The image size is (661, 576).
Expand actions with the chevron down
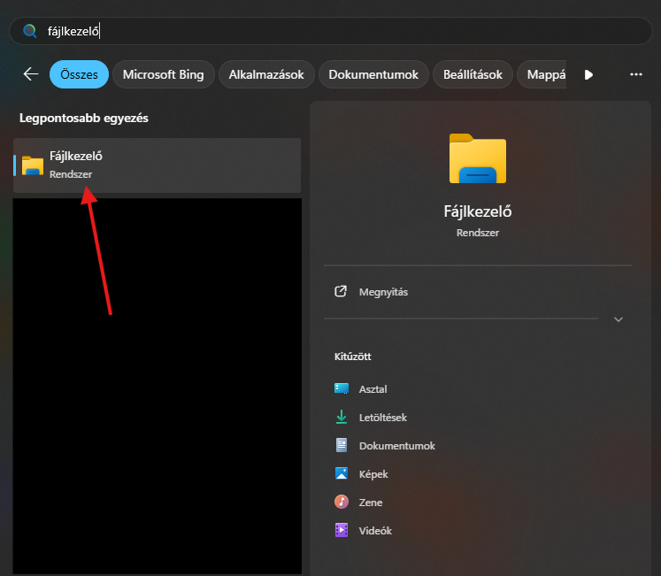point(619,319)
